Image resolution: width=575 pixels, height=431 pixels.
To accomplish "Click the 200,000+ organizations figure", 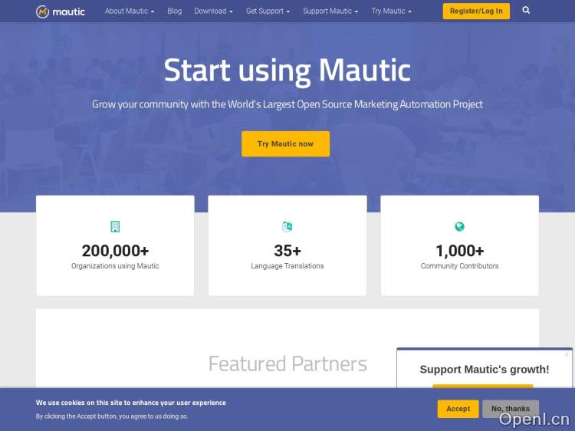I will click(115, 251).
